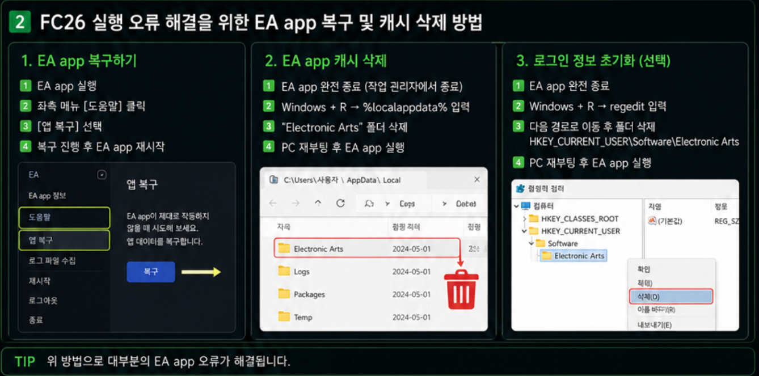Click the modified date column header
The image size is (759, 376).
406,227
